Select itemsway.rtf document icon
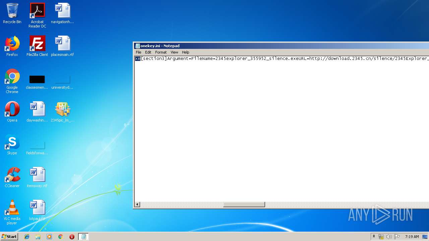Image resolution: width=429 pixels, height=241 pixels. [x=37, y=177]
